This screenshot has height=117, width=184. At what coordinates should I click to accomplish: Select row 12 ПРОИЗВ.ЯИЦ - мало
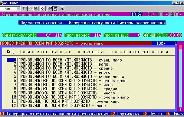(x=58, y=105)
